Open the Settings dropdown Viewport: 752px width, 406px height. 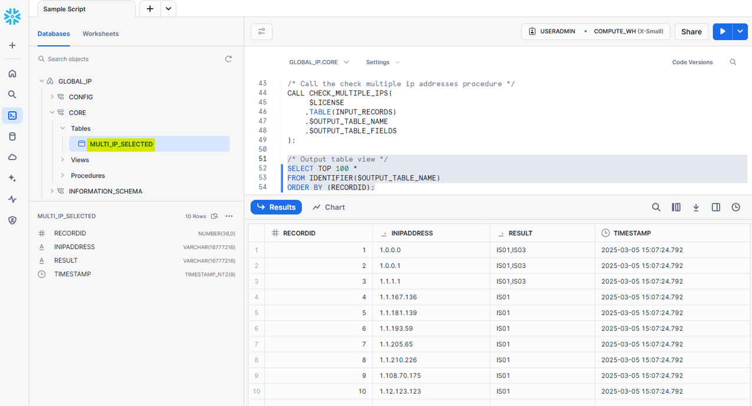coord(383,62)
